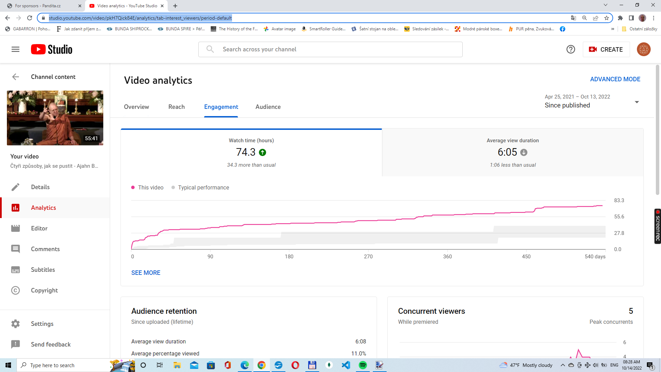This screenshot has width=661, height=372.
Task: Click the translate page icon
Action: [574, 18]
